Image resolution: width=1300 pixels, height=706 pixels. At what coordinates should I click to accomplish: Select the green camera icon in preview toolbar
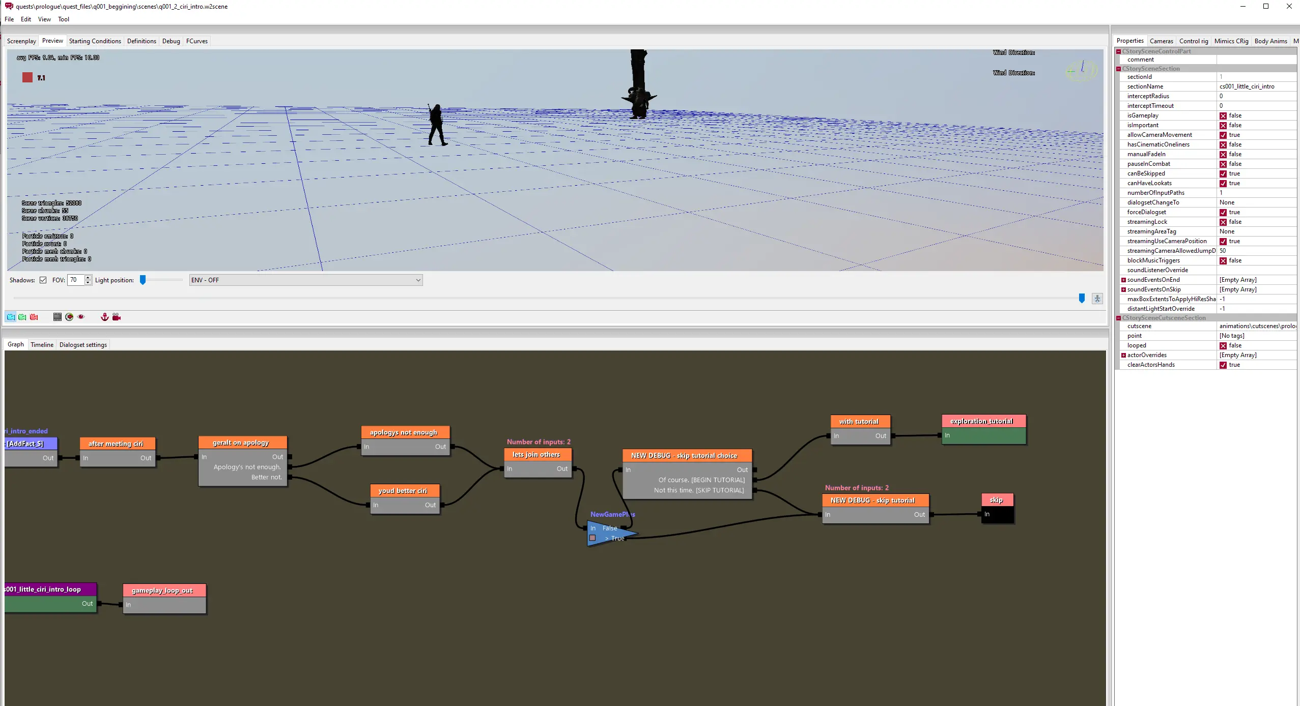pos(22,317)
